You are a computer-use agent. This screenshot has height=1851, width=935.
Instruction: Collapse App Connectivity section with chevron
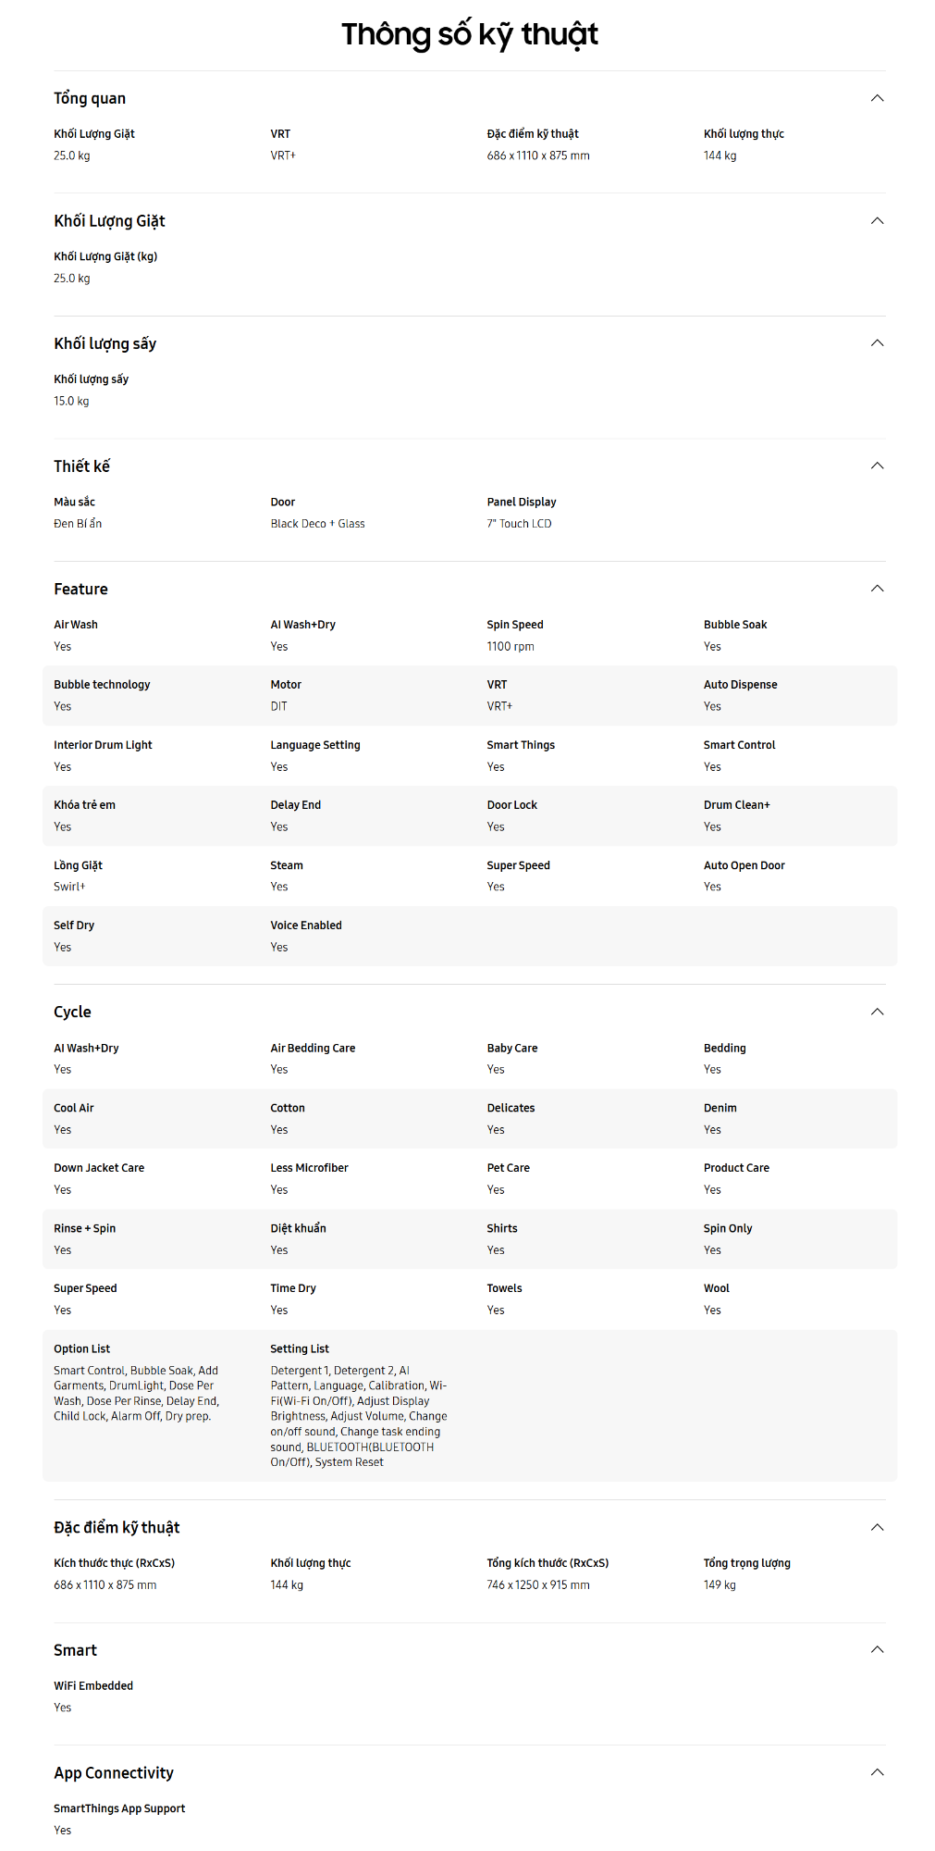(x=877, y=1772)
